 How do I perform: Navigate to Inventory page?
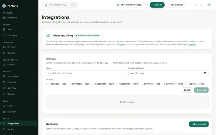pyautogui.click(x=19, y=47)
